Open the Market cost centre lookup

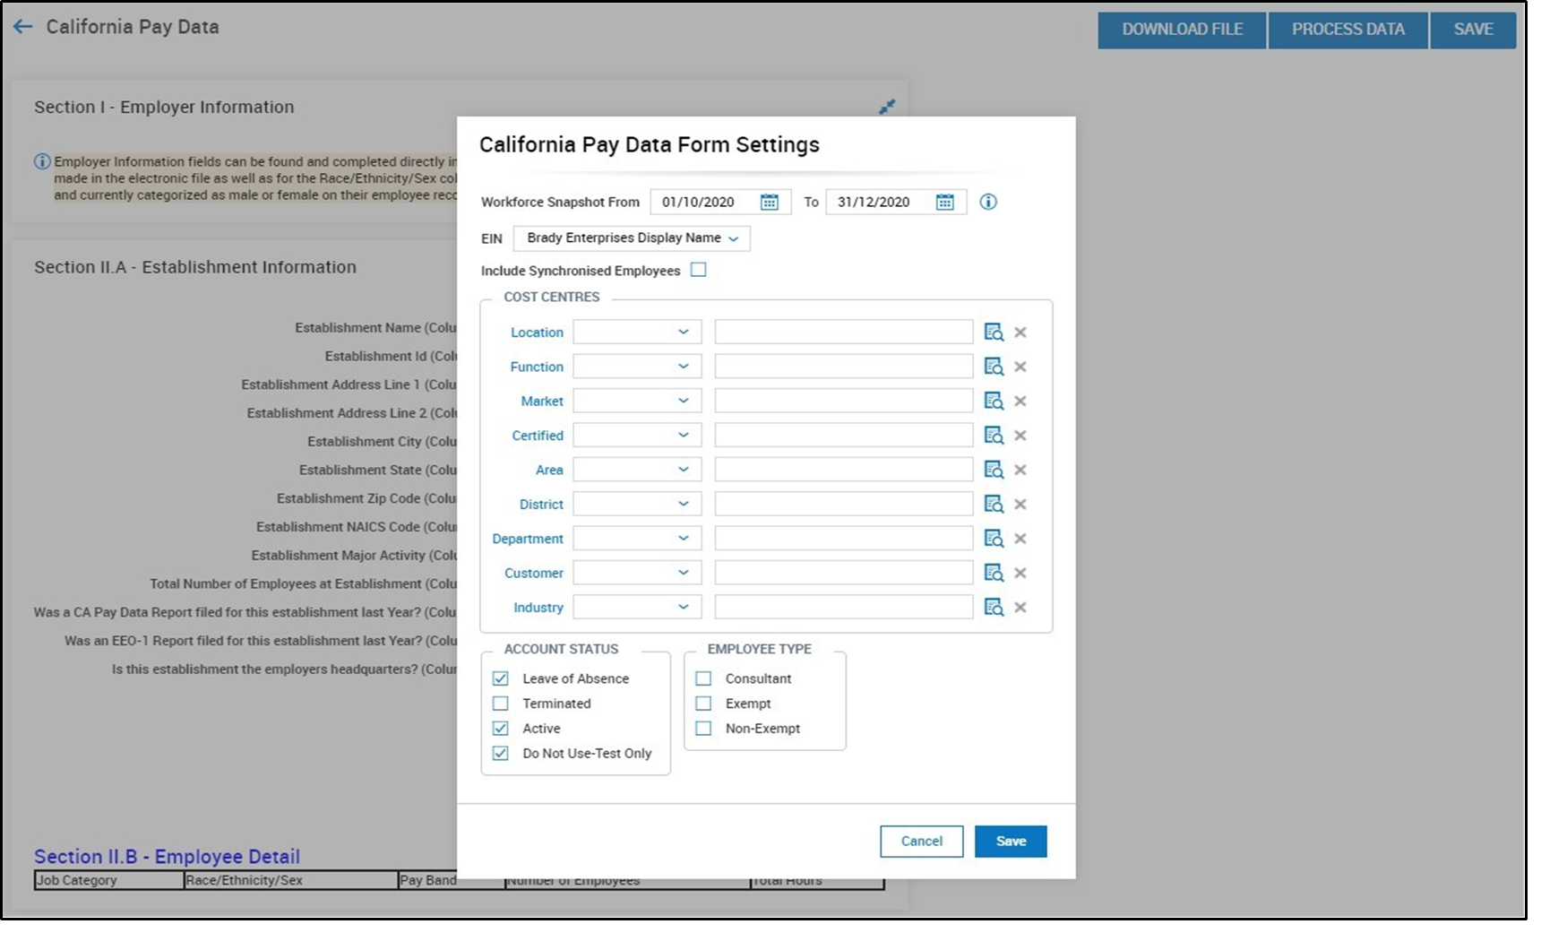[994, 401]
